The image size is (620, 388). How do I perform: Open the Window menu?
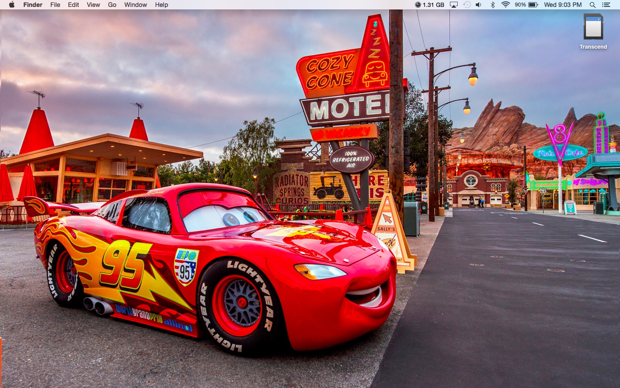pyautogui.click(x=136, y=5)
